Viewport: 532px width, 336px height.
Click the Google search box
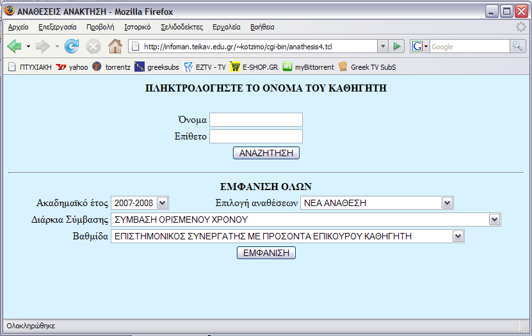[x=469, y=47]
